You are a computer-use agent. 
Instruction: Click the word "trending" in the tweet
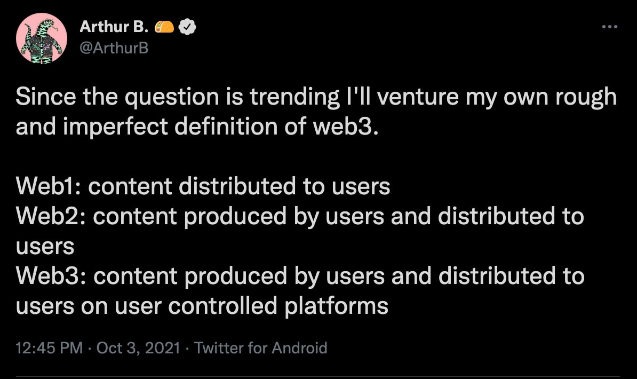click(x=294, y=98)
